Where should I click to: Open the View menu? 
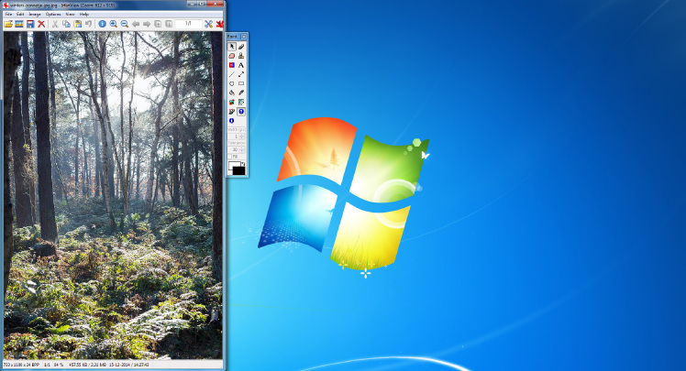[70, 14]
